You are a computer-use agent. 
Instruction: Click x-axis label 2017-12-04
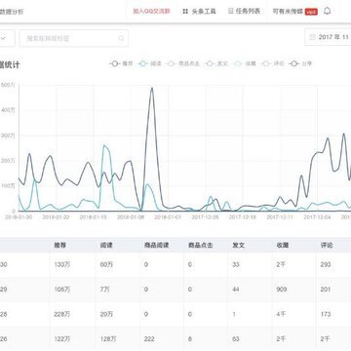click(x=317, y=217)
